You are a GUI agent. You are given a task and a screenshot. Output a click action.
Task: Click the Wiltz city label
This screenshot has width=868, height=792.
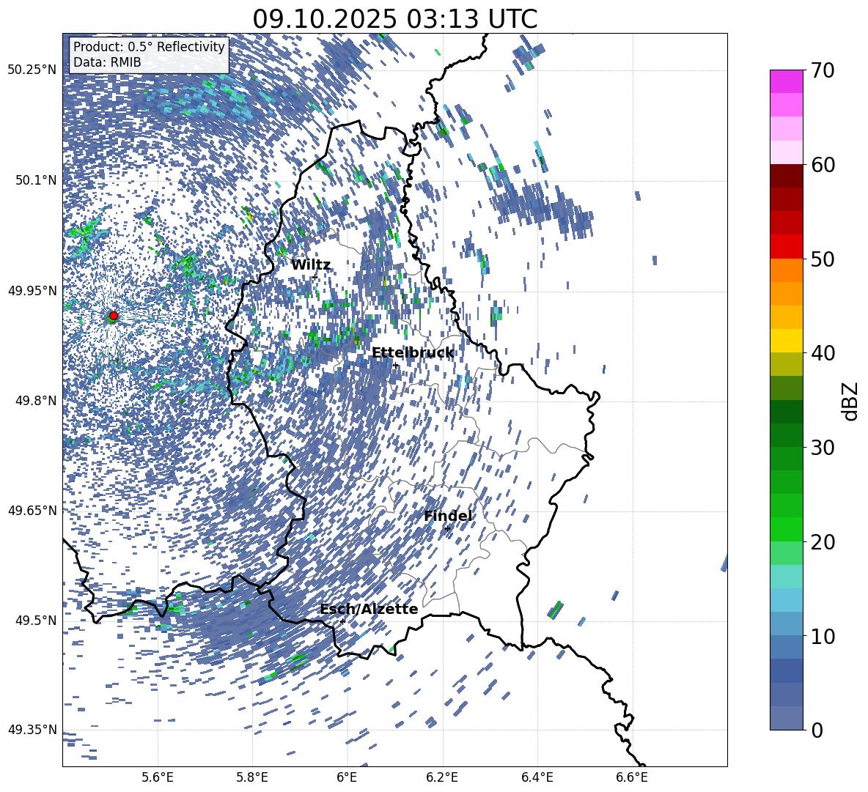[311, 265]
